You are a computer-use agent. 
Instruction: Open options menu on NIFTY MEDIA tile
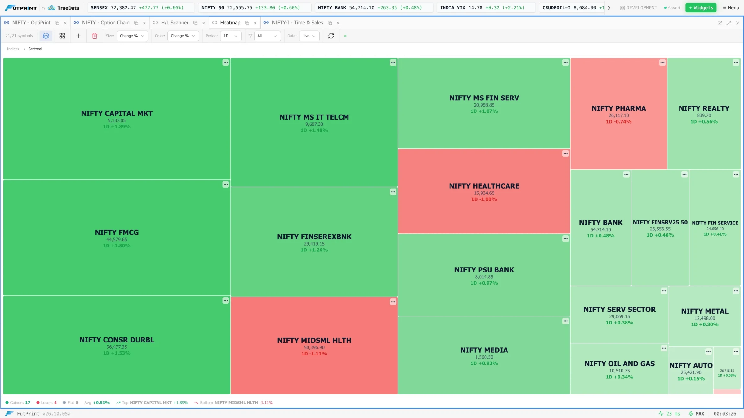(x=565, y=321)
